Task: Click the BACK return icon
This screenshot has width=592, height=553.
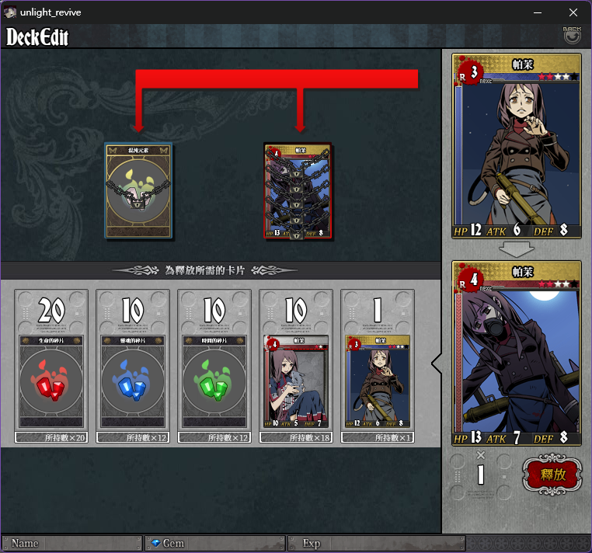Action: [x=572, y=36]
